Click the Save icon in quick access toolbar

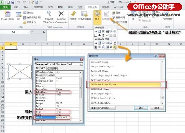[x=13, y=2]
